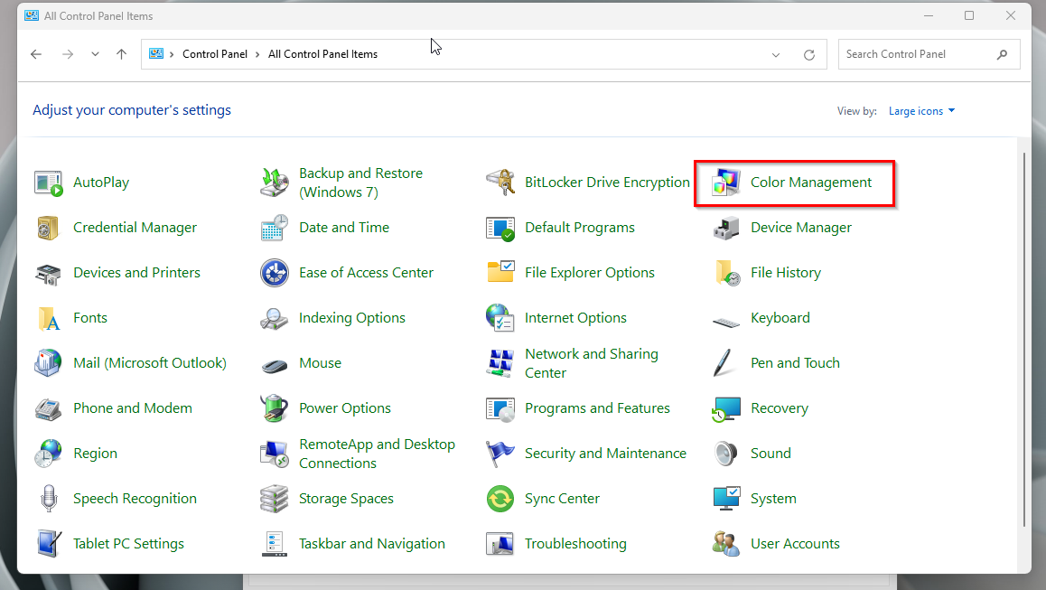Open the Color Management icon

tap(726, 183)
